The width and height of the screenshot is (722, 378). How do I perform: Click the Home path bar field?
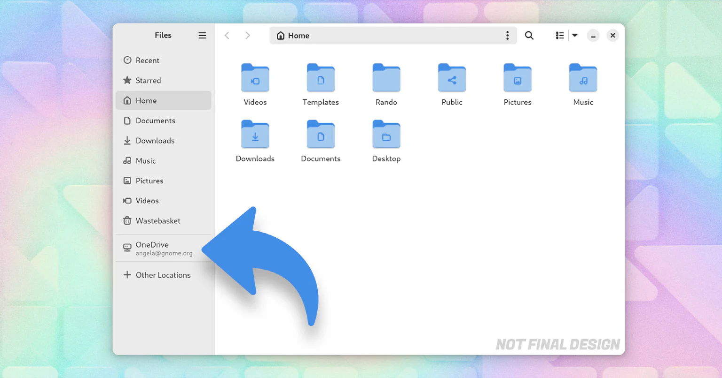(393, 36)
